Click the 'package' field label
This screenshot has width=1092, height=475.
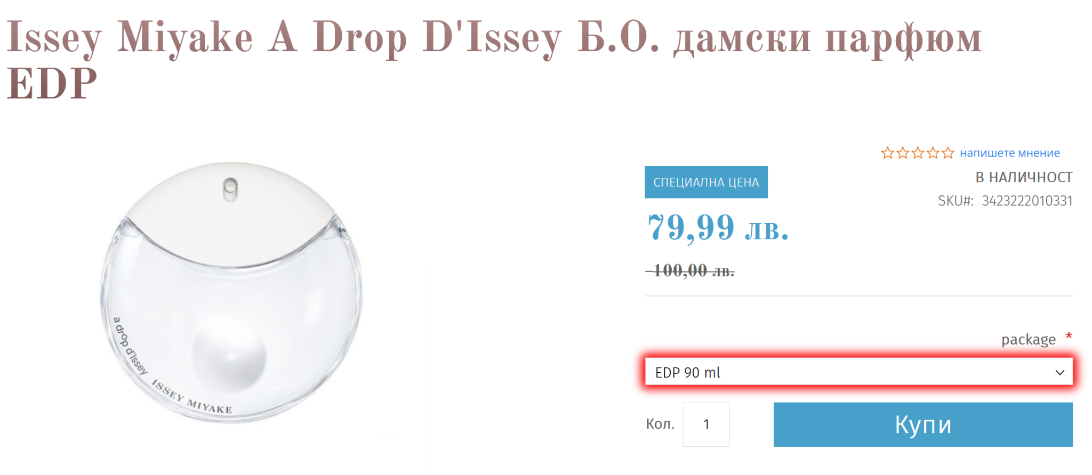[1028, 339]
